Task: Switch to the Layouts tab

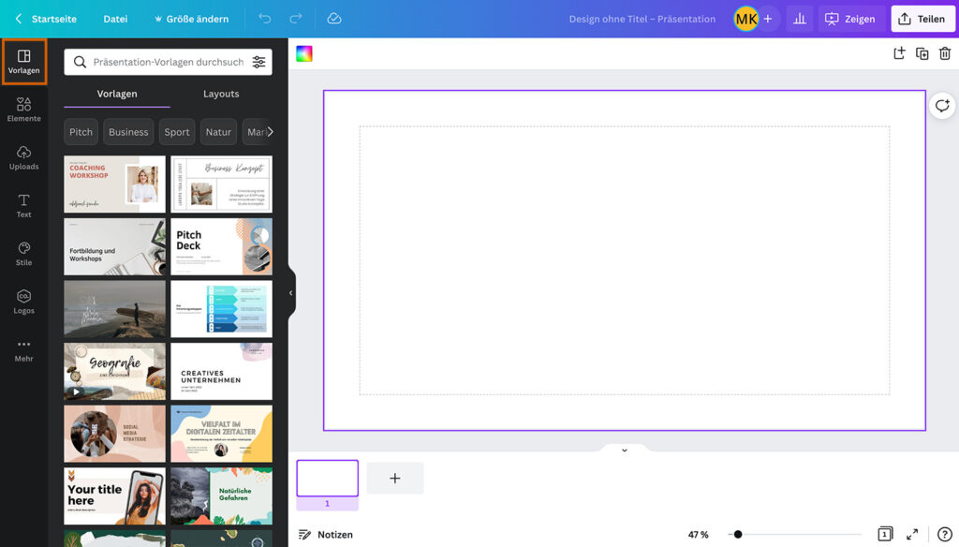Action: pos(221,94)
